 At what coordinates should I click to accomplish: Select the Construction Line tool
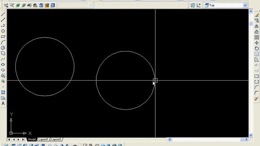pos(3,20)
